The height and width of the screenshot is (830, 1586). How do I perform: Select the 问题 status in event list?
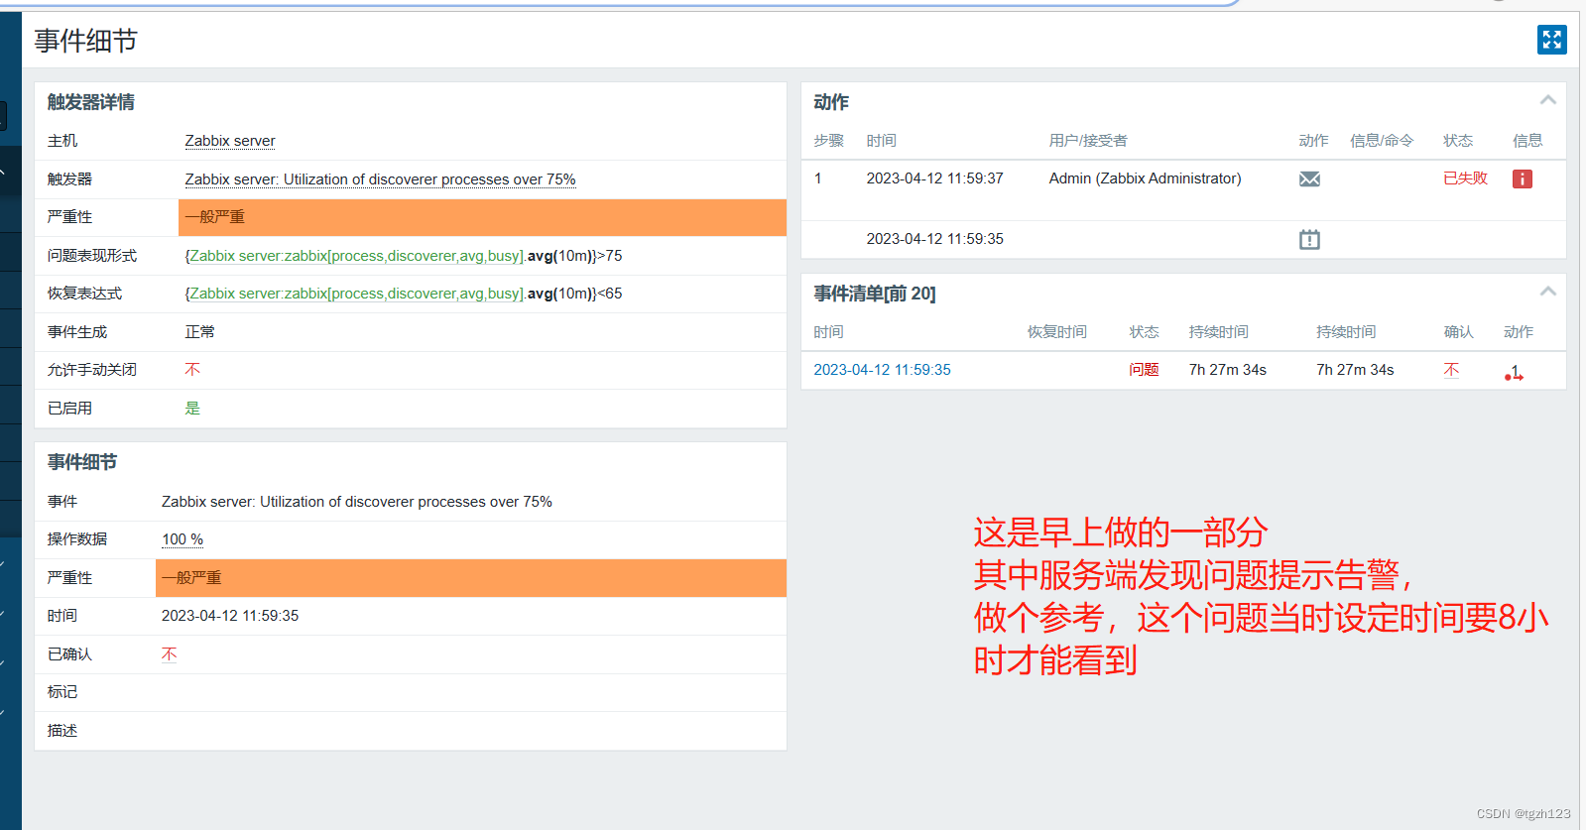point(1144,370)
